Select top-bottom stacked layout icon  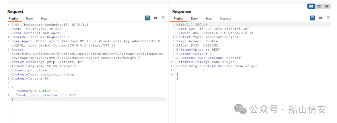[x=319, y=6]
